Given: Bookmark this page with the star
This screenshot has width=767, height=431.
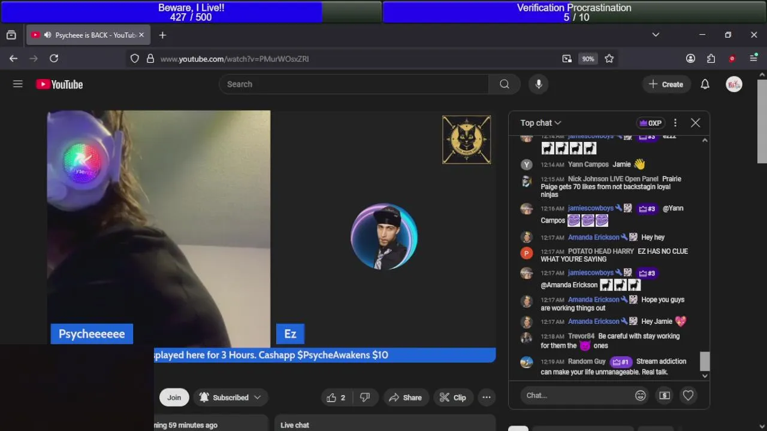Looking at the screenshot, I should [x=609, y=59].
